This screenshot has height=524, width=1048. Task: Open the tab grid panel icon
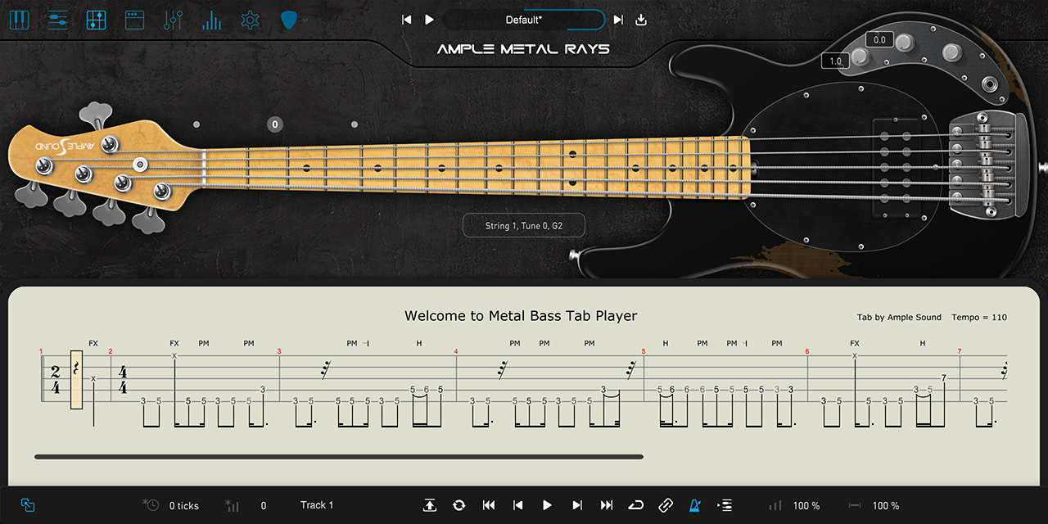click(96, 20)
